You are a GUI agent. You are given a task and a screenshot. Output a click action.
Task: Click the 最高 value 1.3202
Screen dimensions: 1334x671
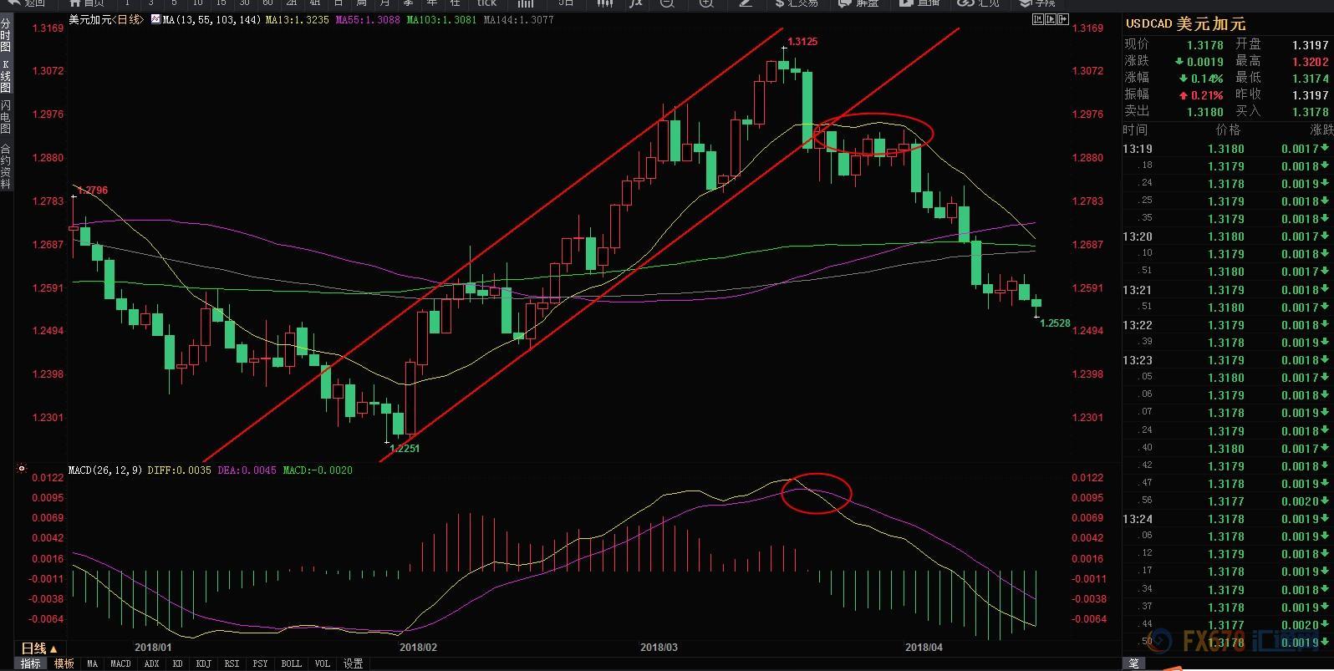[x=1310, y=62]
